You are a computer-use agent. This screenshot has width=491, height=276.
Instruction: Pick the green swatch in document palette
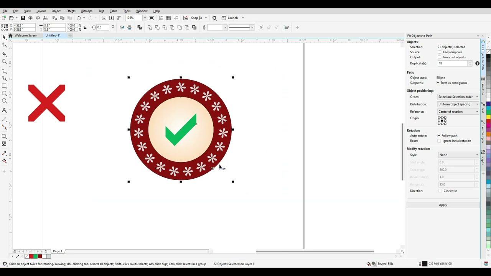[x=35, y=256]
